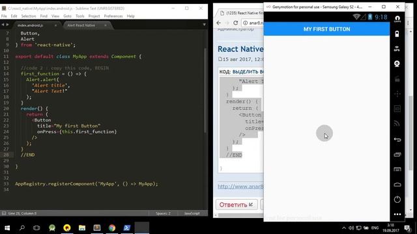417x234 pixels.
Task: Switch to index.android.js tab
Action: point(31,25)
